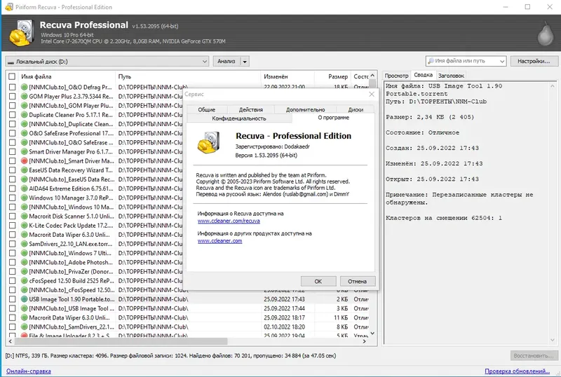Click the Piriform pear logo
The image size is (561, 377).
click(x=546, y=34)
